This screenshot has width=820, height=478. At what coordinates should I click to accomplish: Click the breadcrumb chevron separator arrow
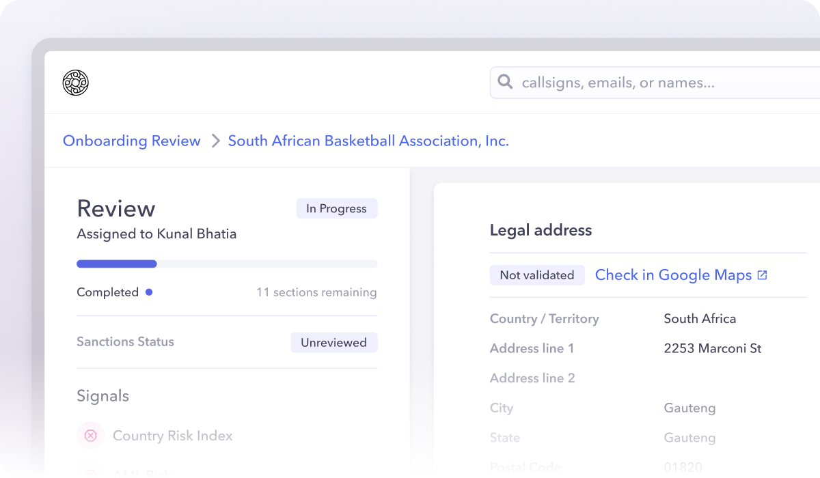click(215, 141)
